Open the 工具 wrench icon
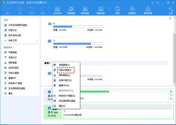Image resolution: width=176 pixels, height=125 pixels. point(171,10)
